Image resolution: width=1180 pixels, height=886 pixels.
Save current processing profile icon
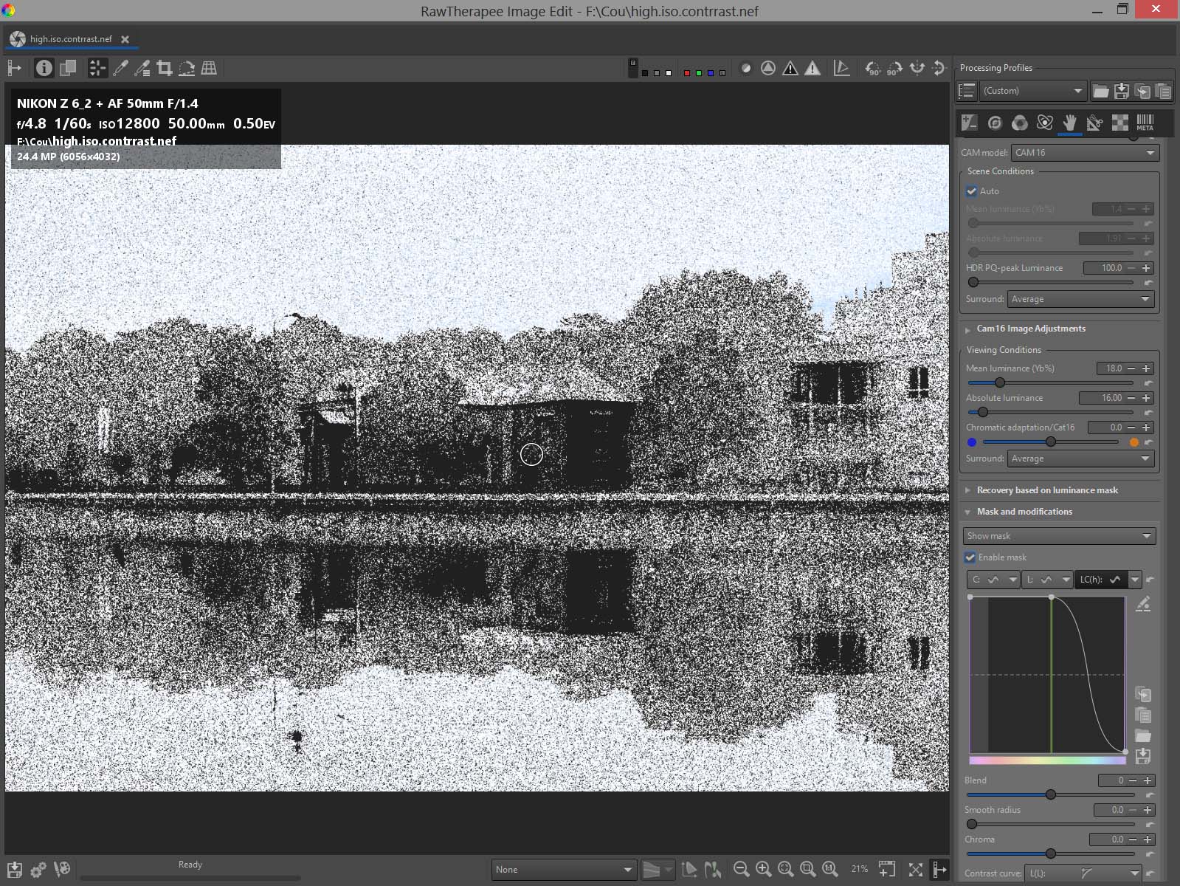click(x=1121, y=91)
